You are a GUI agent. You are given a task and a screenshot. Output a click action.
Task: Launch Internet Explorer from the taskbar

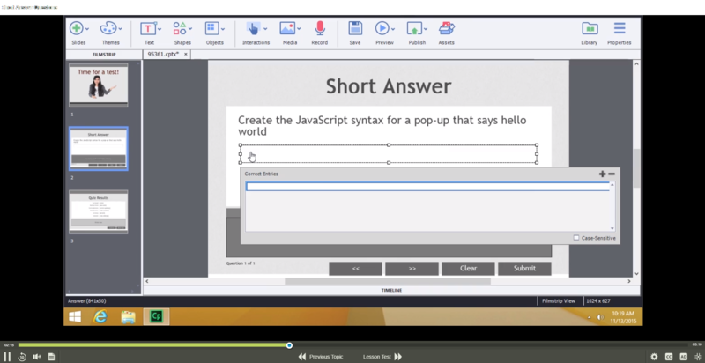pyautogui.click(x=100, y=316)
